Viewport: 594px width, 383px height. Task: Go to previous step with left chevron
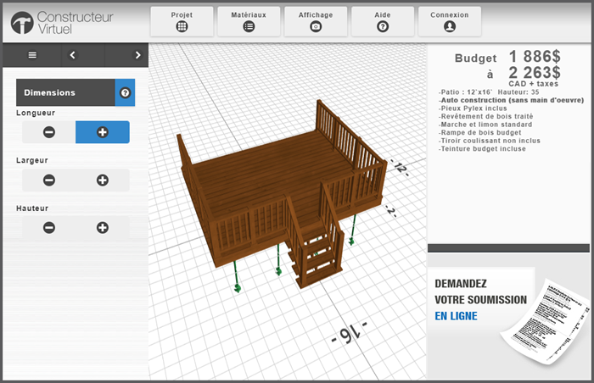72,55
